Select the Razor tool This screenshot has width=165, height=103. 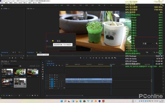pyautogui.click(x=43, y=70)
